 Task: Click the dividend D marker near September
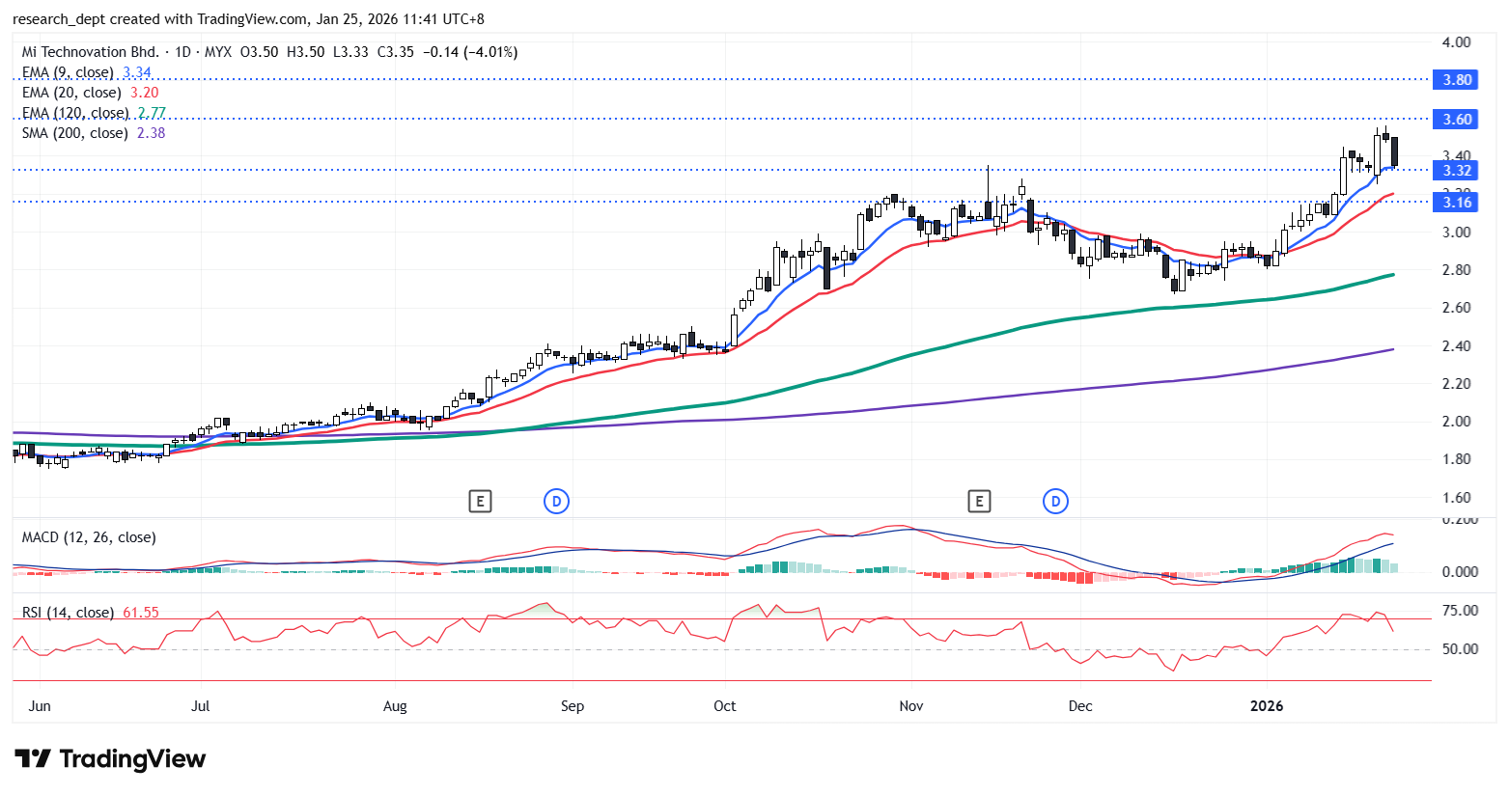[x=556, y=501]
